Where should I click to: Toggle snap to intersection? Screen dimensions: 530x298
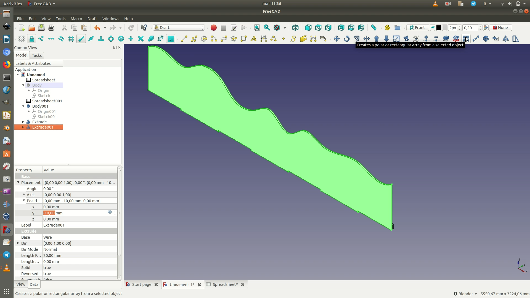point(141,39)
